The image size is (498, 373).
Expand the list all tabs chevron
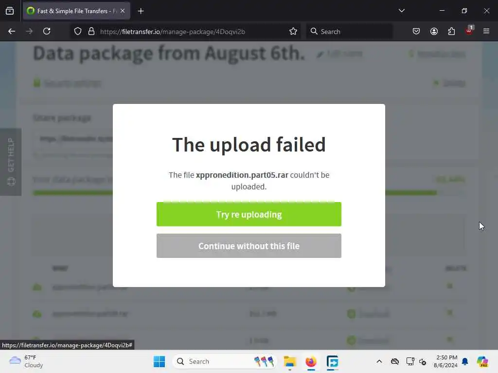(x=401, y=11)
